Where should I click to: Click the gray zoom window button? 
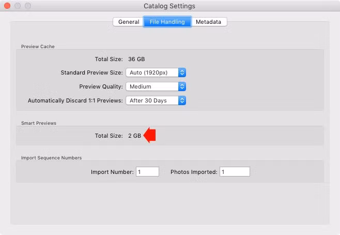pos(28,6)
